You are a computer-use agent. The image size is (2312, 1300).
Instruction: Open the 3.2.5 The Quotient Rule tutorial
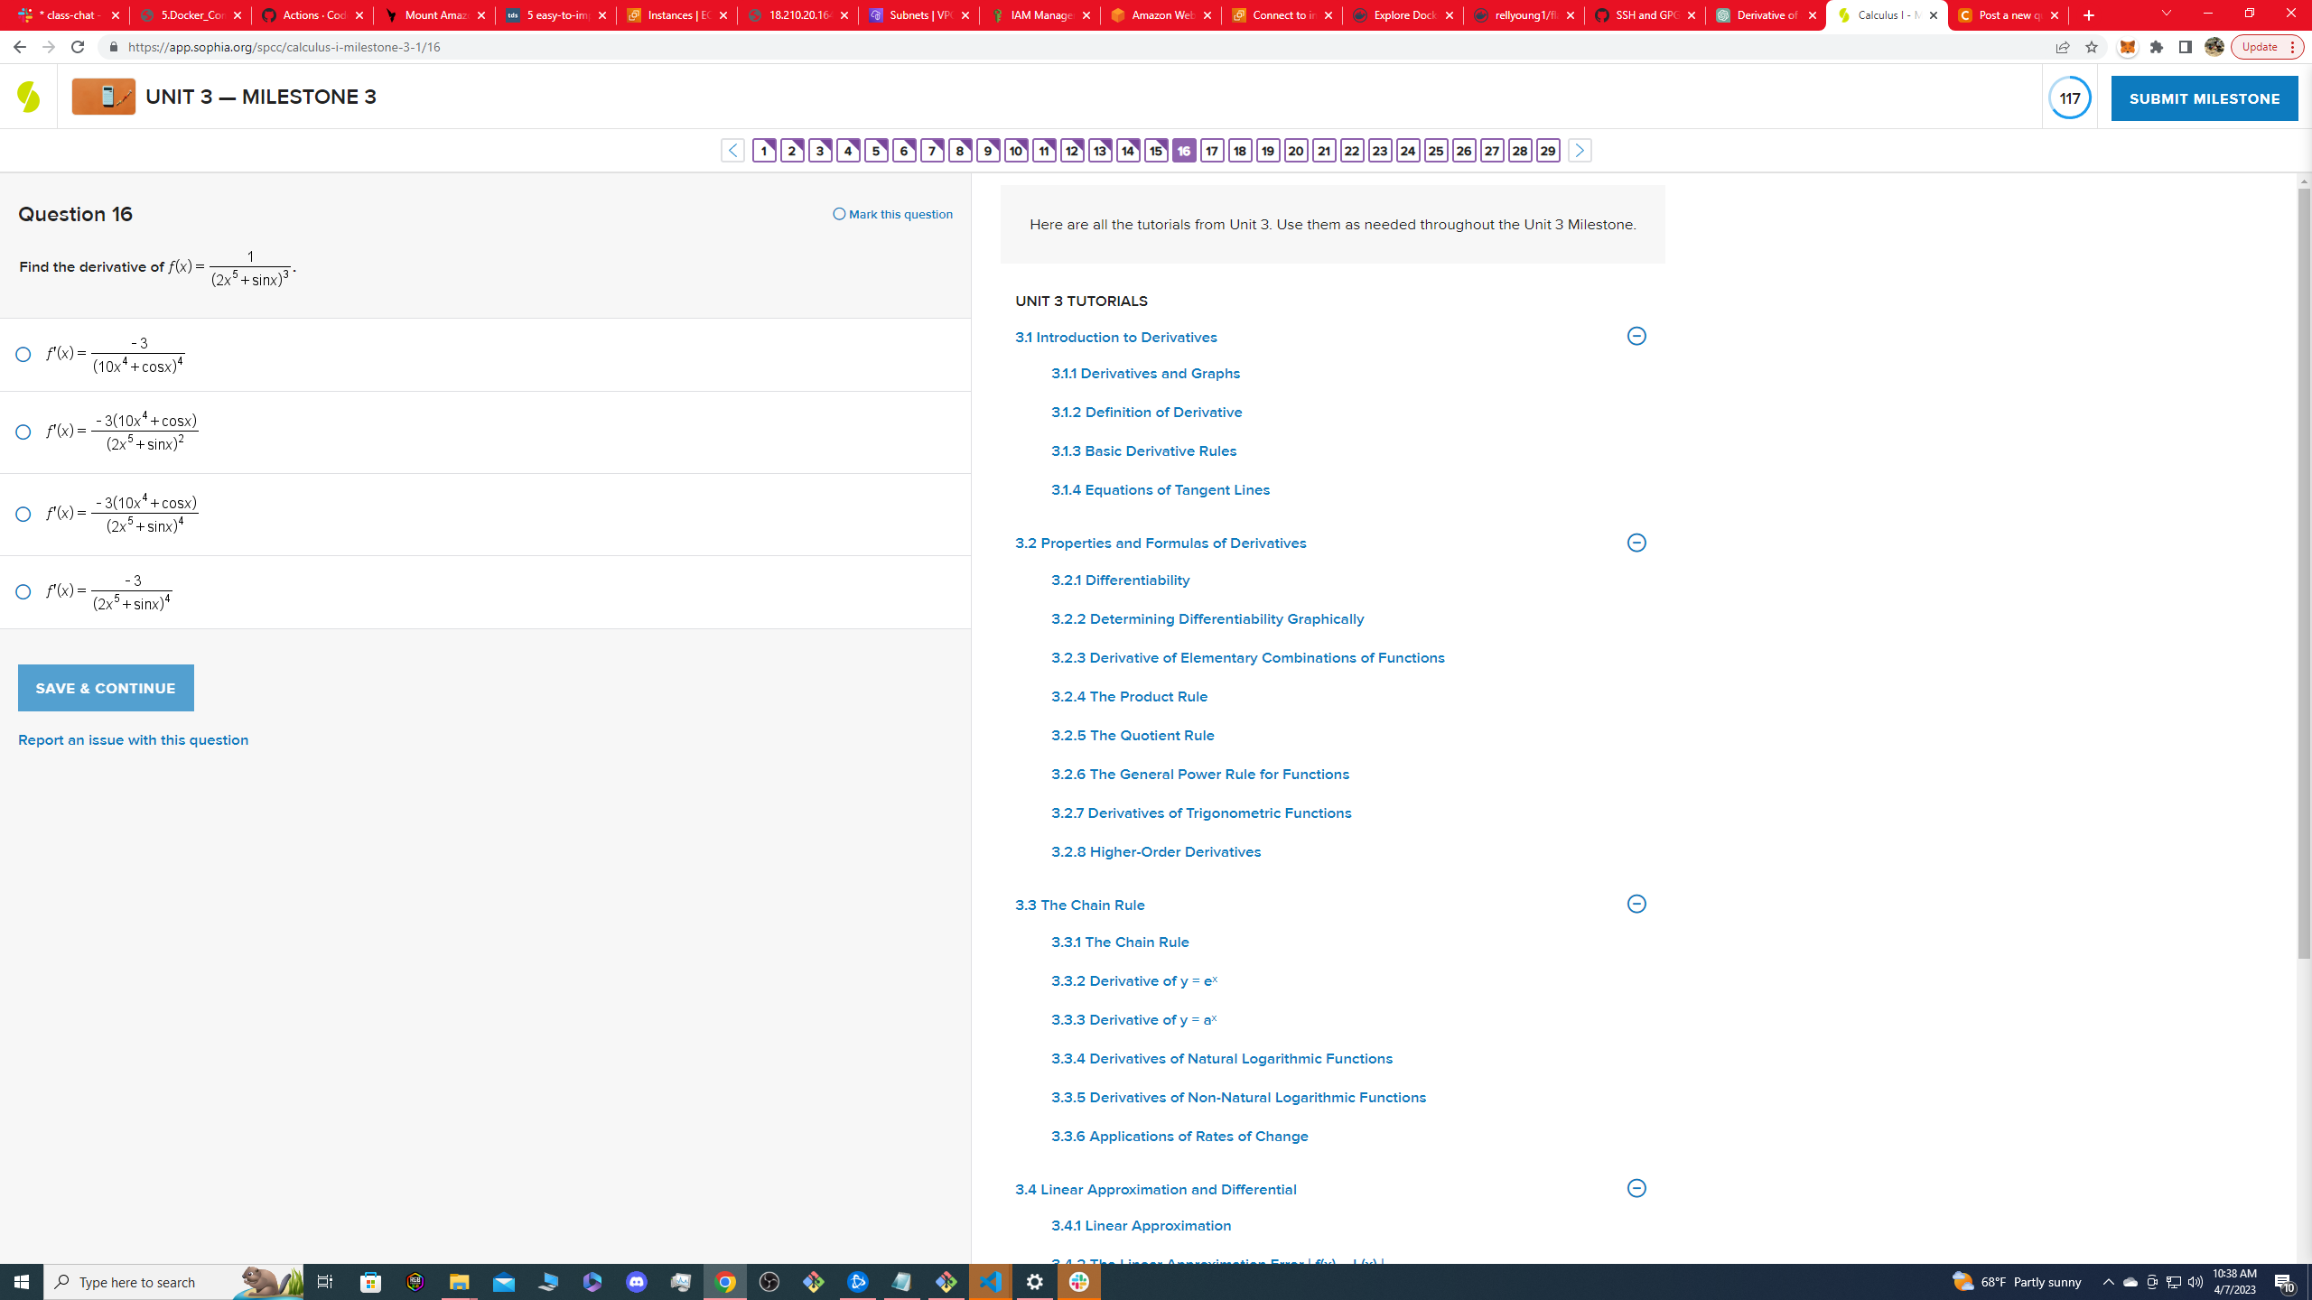1133,736
